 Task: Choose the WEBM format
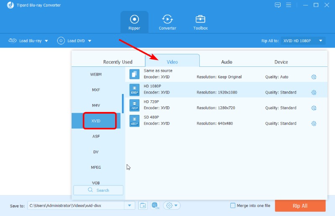[x=96, y=74]
